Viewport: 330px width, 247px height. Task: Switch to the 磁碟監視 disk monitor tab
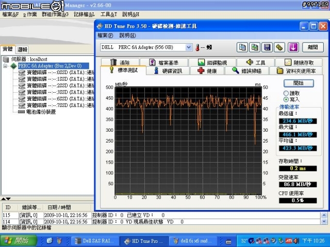point(212,62)
